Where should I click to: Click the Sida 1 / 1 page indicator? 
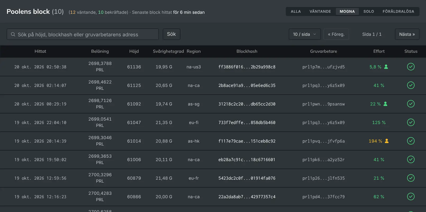[372, 34]
